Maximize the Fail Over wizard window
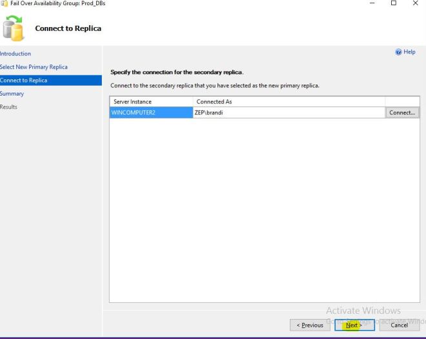The image size is (426, 339). (394, 3)
